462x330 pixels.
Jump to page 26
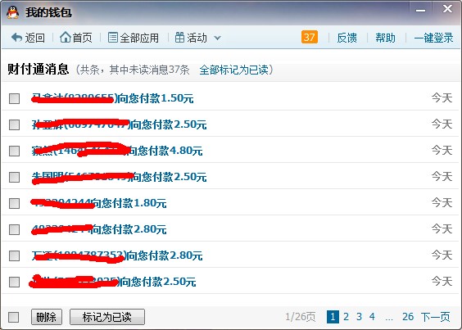click(x=408, y=317)
